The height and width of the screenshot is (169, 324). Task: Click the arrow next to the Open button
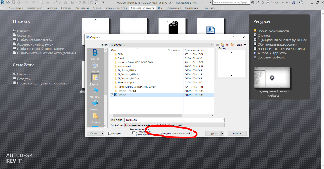point(223,134)
